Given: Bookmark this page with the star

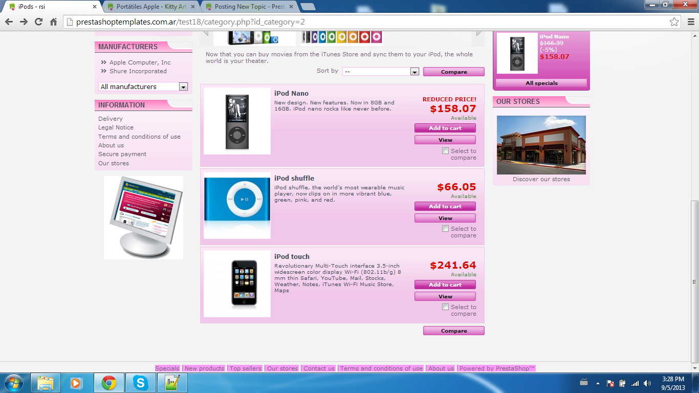Looking at the screenshot, I should 674,21.
